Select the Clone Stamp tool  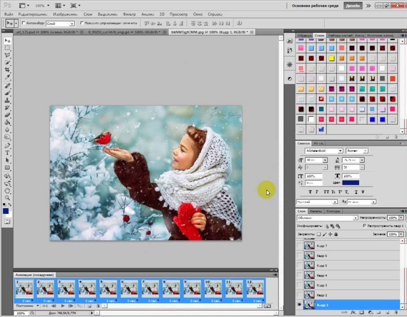[7, 100]
